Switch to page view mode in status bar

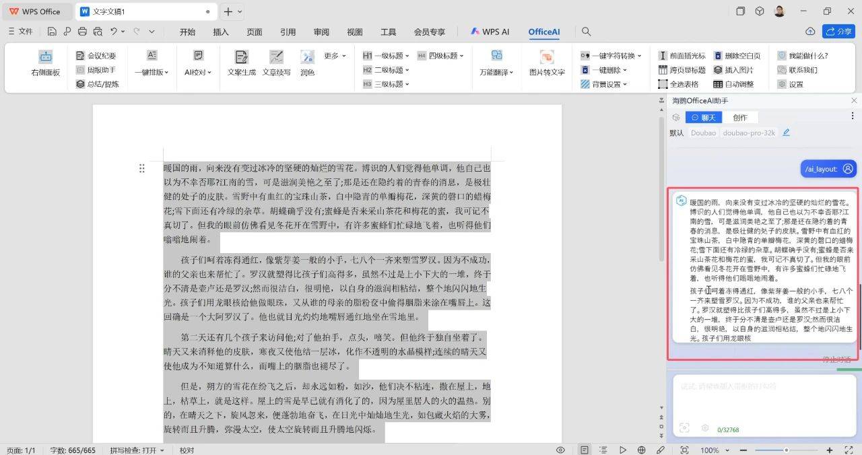click(x=584, y=450)
